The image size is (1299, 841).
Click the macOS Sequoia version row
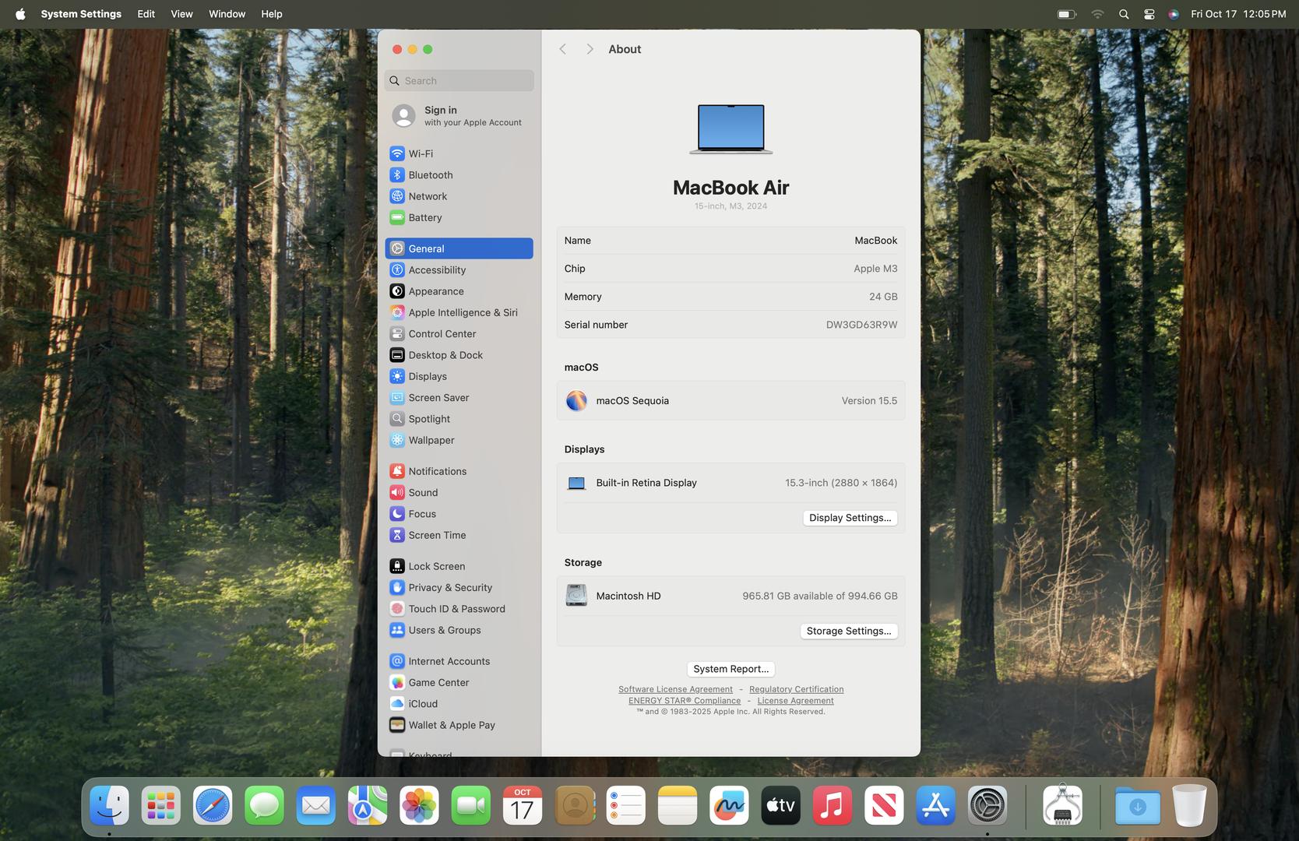click(730, 401)
